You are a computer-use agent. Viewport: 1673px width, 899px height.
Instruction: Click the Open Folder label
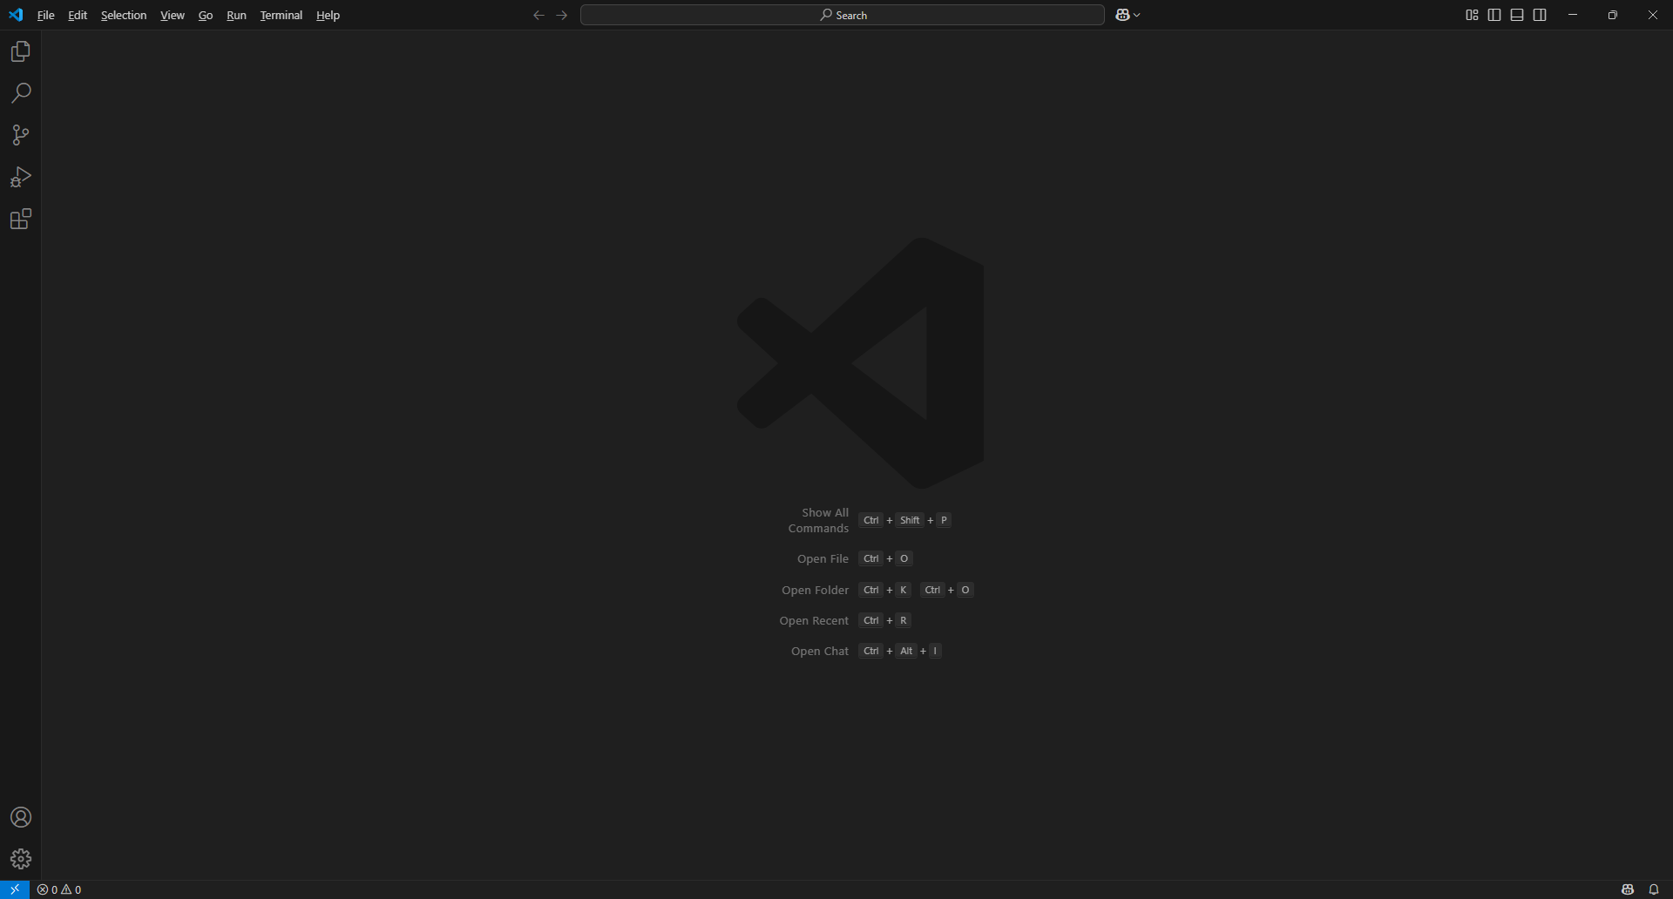[x=815, y=590]
